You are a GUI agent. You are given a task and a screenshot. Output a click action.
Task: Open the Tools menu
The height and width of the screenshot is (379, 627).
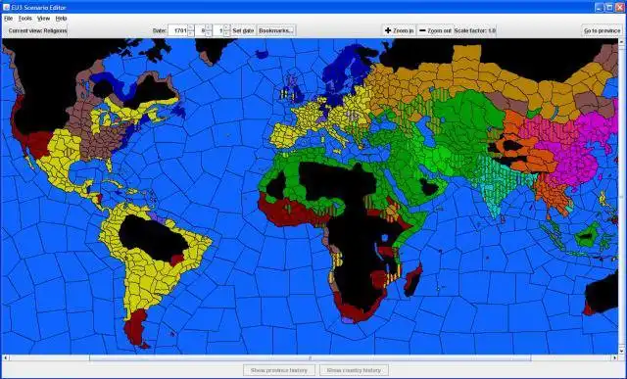click(x=24, y=19)
